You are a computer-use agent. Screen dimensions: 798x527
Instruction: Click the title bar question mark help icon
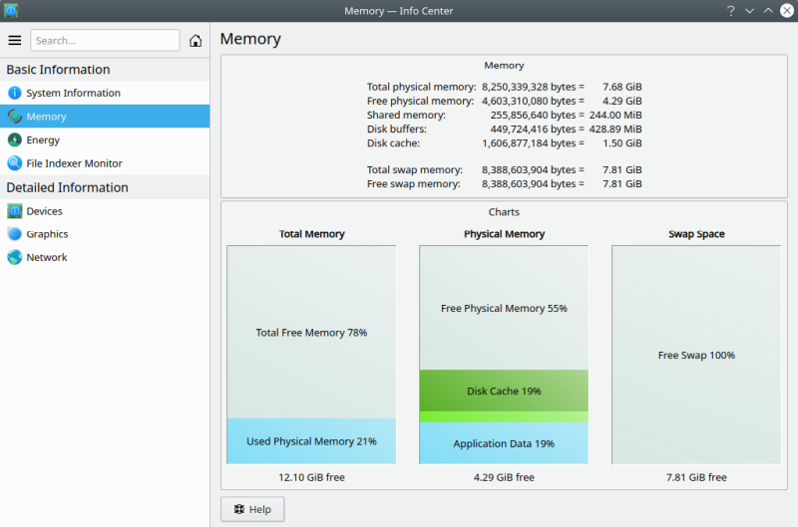click(730, 10)
